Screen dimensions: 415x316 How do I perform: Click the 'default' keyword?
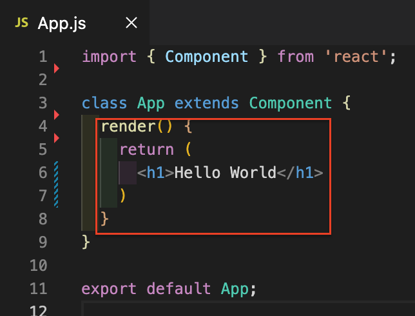coord(179,288)
